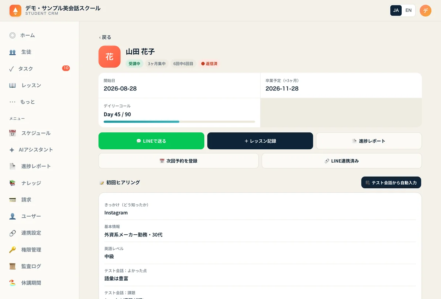
Task: Click the 連携設定 link icon
Action: click(12, 233)
